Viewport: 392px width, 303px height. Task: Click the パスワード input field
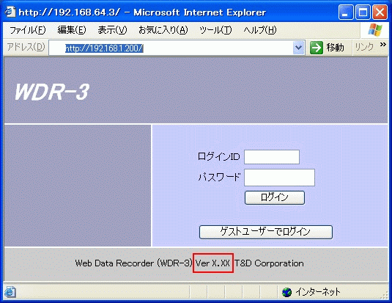tap(279, 178)
